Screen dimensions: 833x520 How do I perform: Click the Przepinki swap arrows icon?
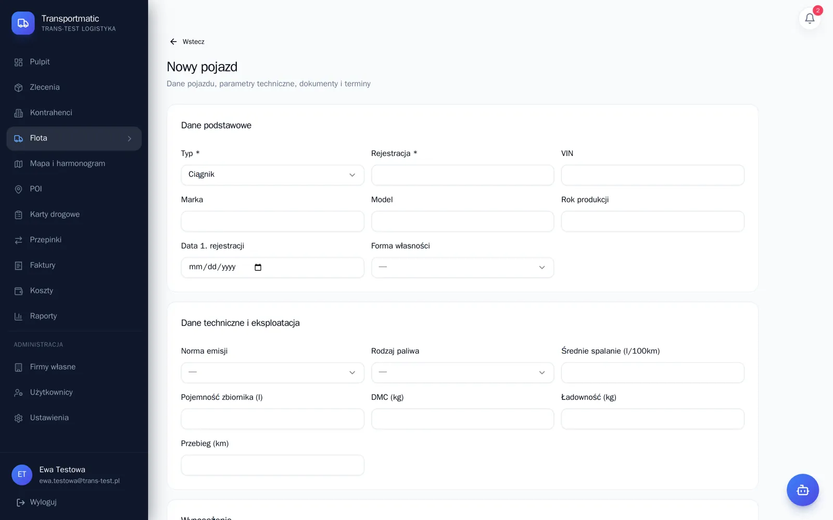(18, 240)
